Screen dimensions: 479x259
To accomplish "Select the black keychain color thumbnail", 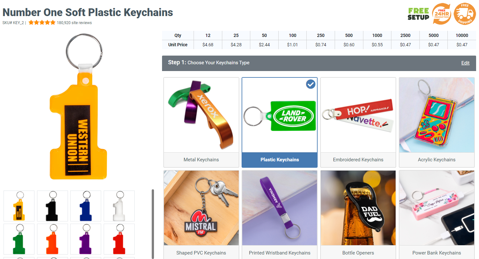I will tap(53, 206).
